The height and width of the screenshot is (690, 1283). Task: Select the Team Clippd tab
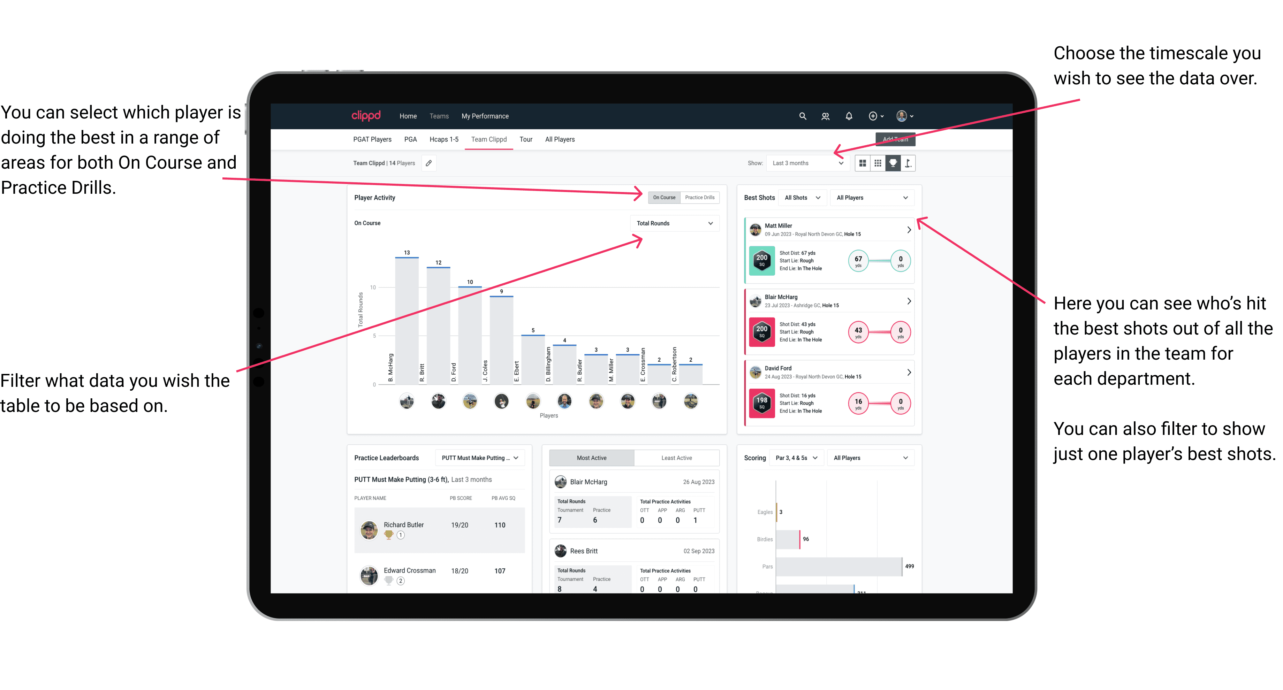(x=489, y=140)
